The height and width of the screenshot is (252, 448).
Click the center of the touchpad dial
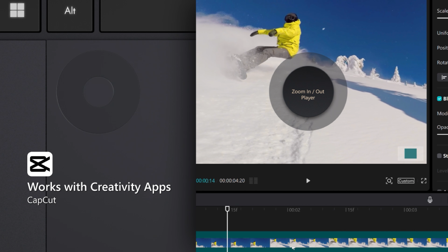pos(99,92)
